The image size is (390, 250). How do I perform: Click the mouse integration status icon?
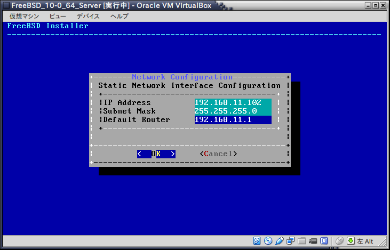339,240
